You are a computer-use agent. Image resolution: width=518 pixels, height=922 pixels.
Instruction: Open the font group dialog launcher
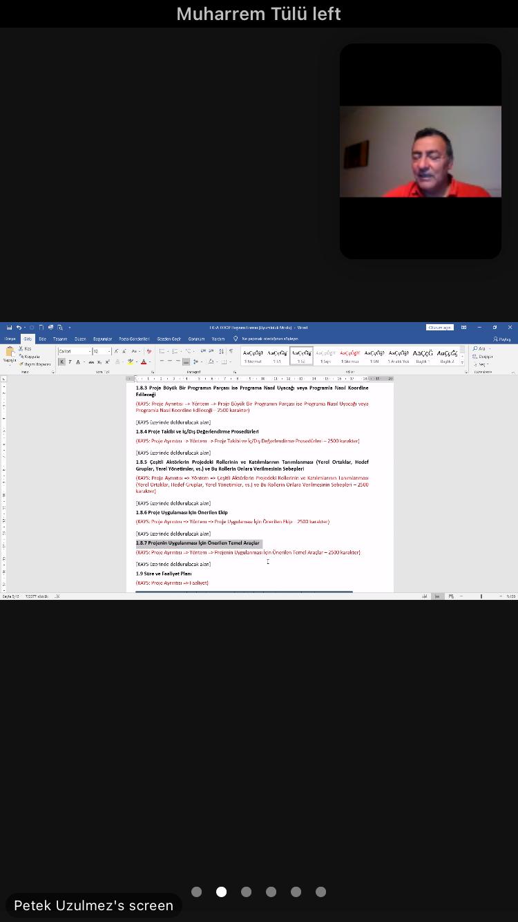[x=152, y=372]
